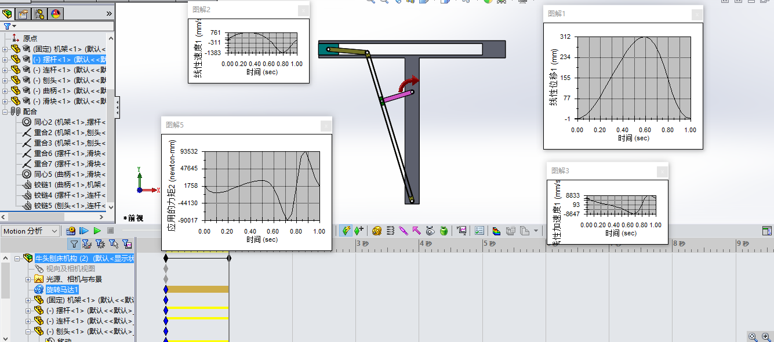Image resolution: width=774 pixels, height=342 pixels.
Task: Select the (-) 刨头<1> component in the upper tree
Action: (70, 80)
